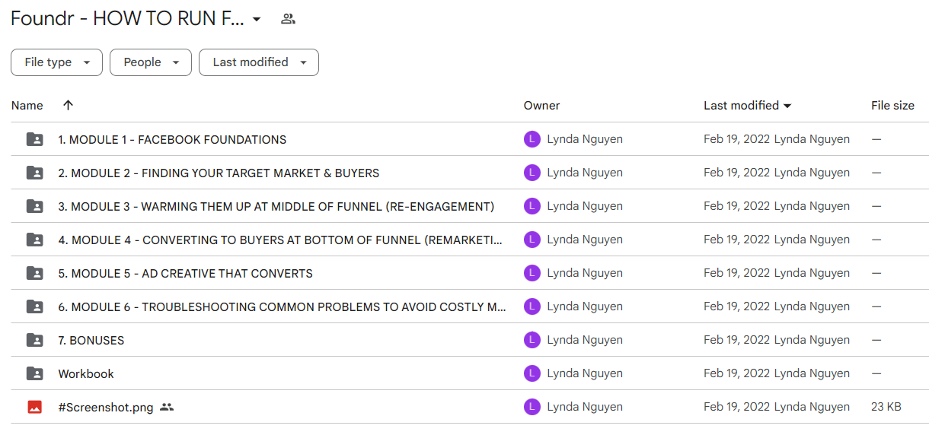
Task: Click the ascending sort arrow next to Name
Action: [x=68, y=106]
